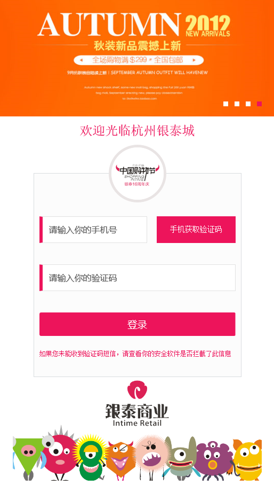Select the first carousel indicator dot
274x486 pixels.
(225, 104)
